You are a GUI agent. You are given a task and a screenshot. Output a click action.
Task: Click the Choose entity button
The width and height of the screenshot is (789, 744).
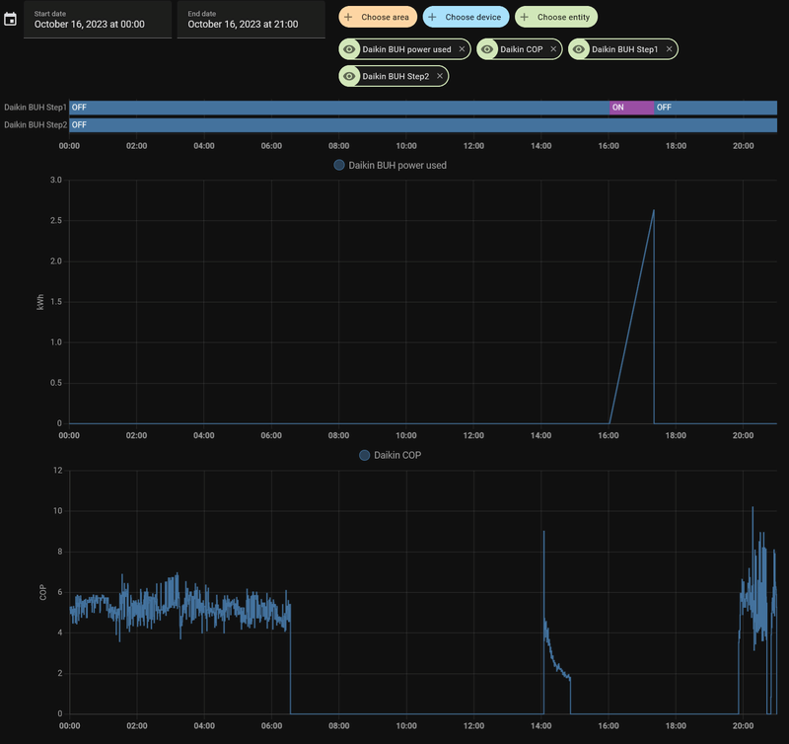(556, 17)
